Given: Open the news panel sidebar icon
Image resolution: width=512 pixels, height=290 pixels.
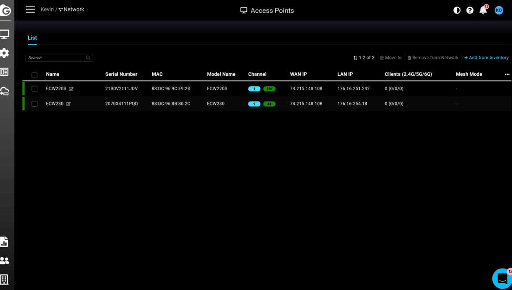Looking at the screenshot, I should coord(4,72).
